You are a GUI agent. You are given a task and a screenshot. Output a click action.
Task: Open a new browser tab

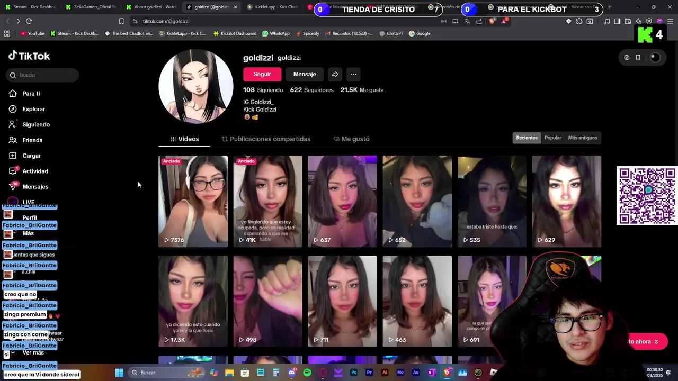coord(610,7)
